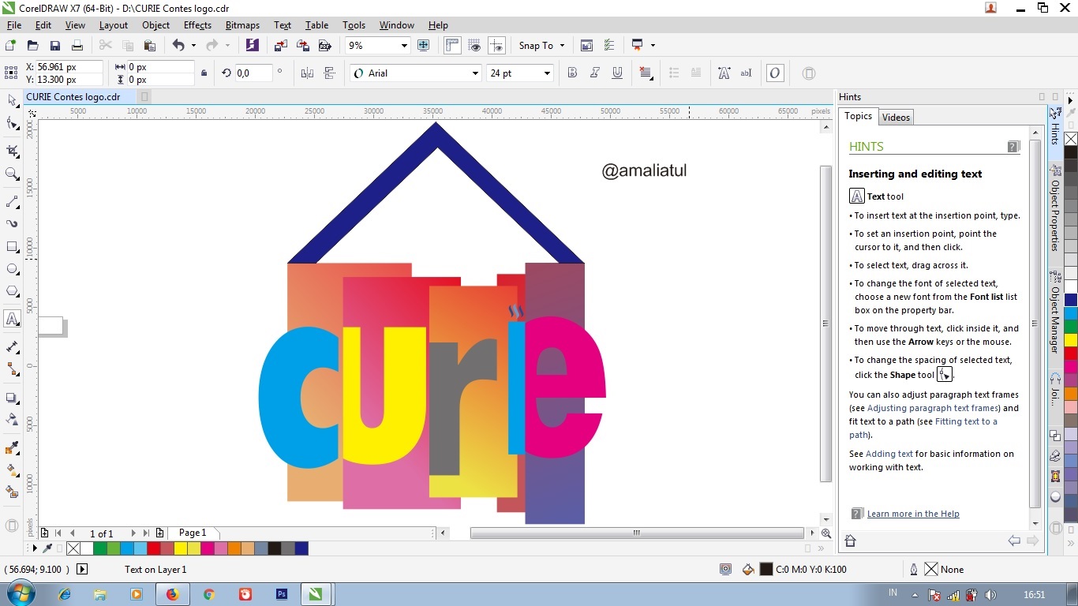Select the Color Eyedropper tool in the toolbox
The height and width of the screenshot is (606, 1078).
click(x=12, y=448)
